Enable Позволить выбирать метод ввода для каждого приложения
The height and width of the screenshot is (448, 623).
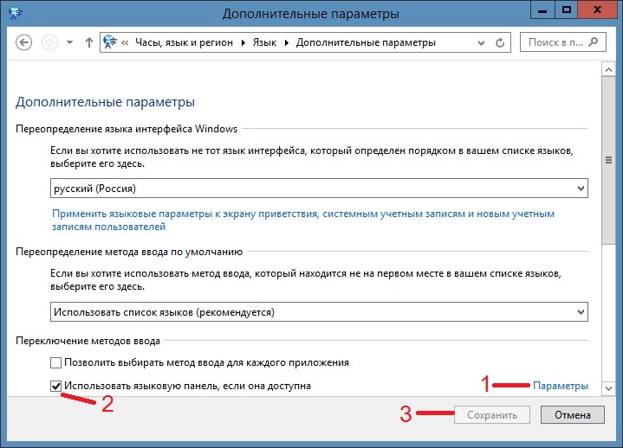point(56,362)
